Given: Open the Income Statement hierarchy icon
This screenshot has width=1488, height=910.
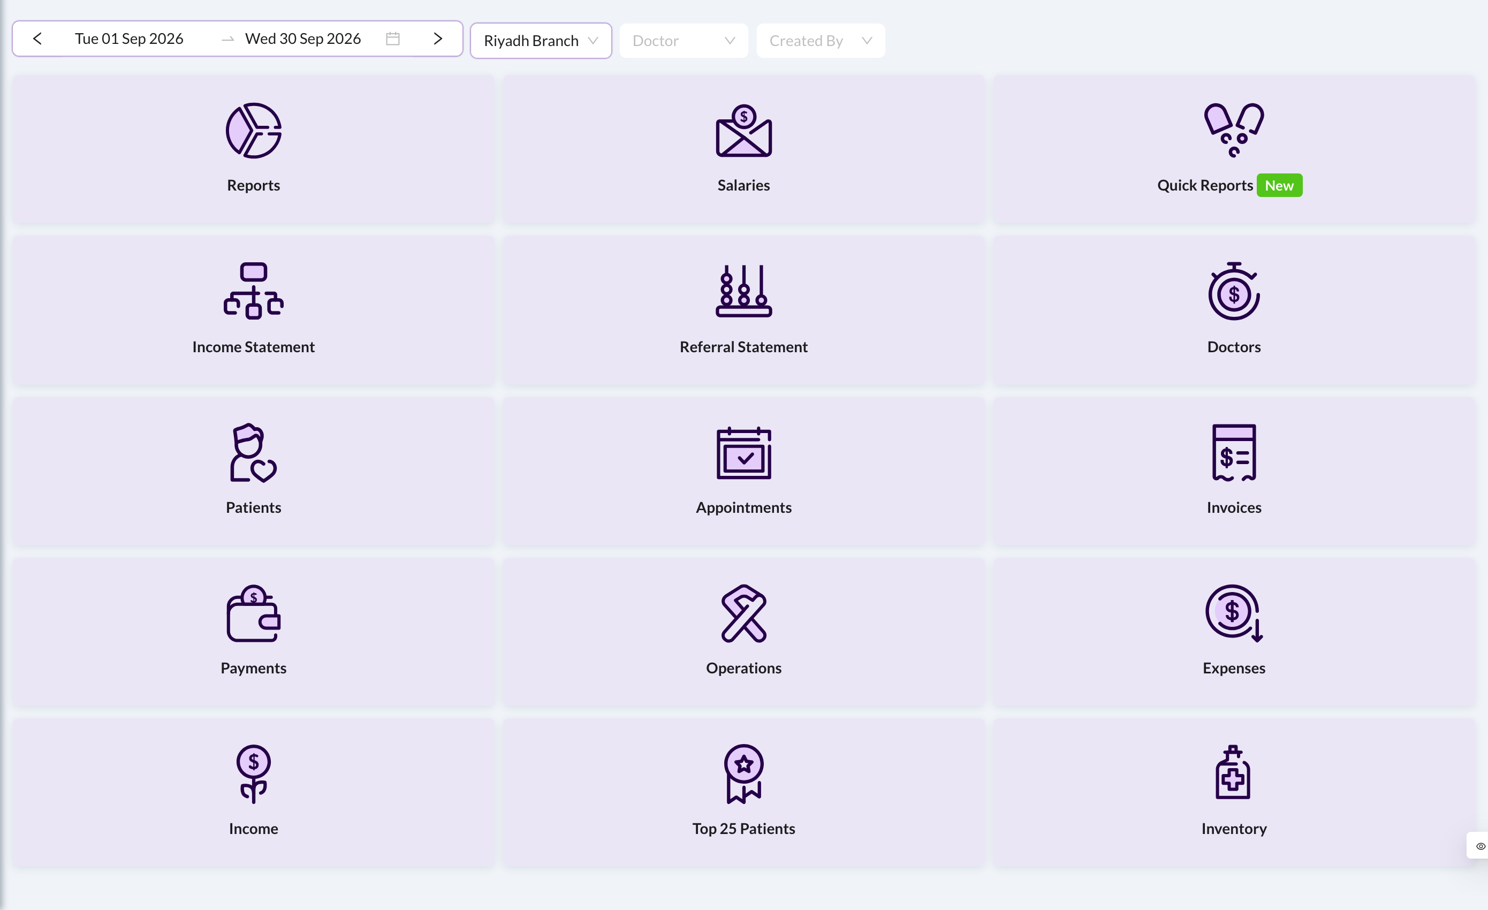Looking at the screenshot, I should point(254,291).
